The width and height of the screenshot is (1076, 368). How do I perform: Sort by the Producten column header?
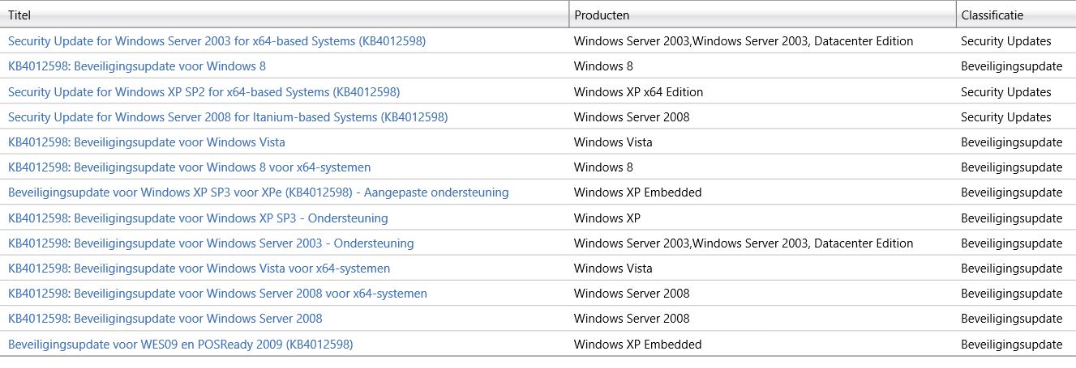(x=763, y=15)
